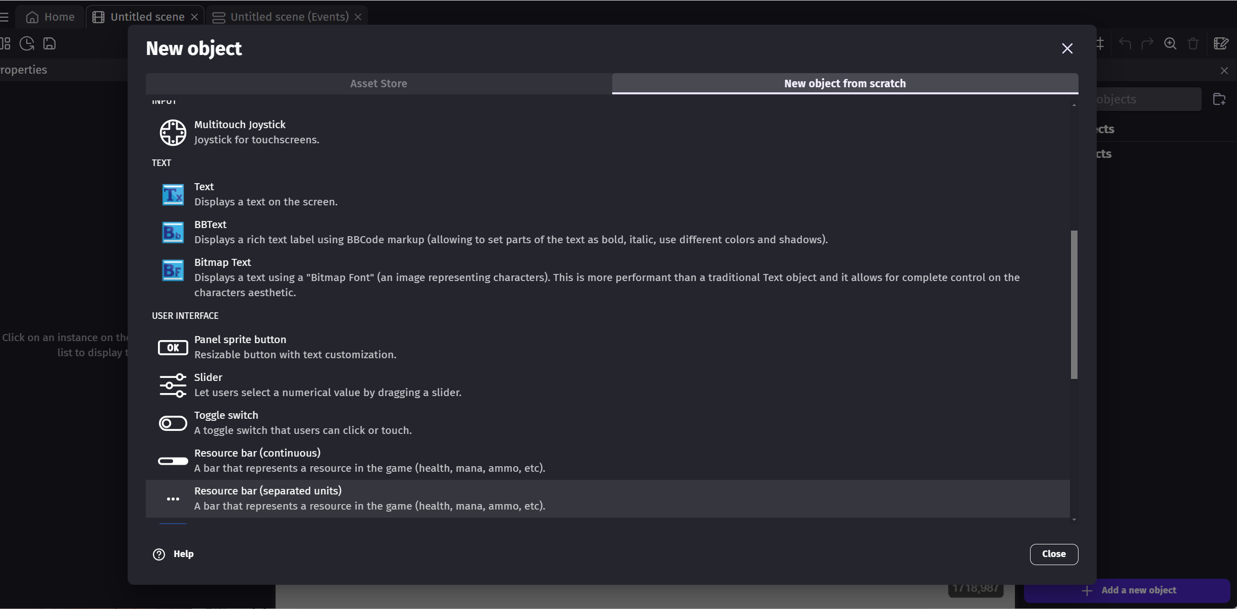This screenshot has height=609, width=1237.
Task: Click the zoom-in magnifier toolbar icon
Action: (x=1170, y=43)
